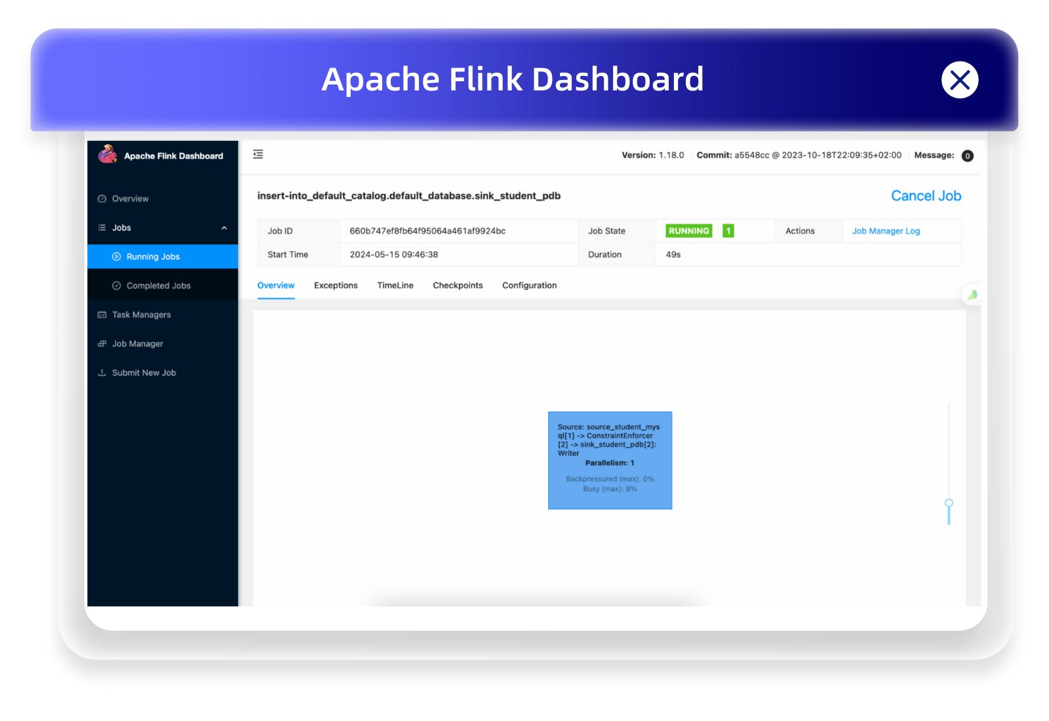Toggle sidebar with the menu fold icon
Screen dimensions: 1049x721
tap(258, 154)
